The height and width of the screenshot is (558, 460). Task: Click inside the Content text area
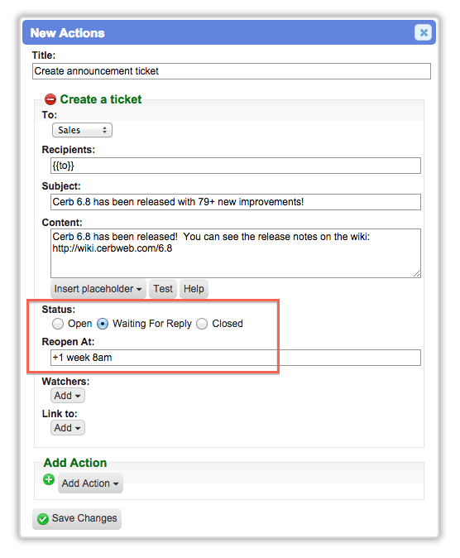236,253
